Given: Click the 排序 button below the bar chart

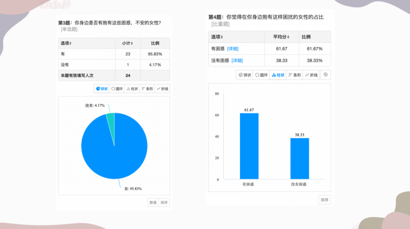Looking at the screenshot, I should coord(325,200).
